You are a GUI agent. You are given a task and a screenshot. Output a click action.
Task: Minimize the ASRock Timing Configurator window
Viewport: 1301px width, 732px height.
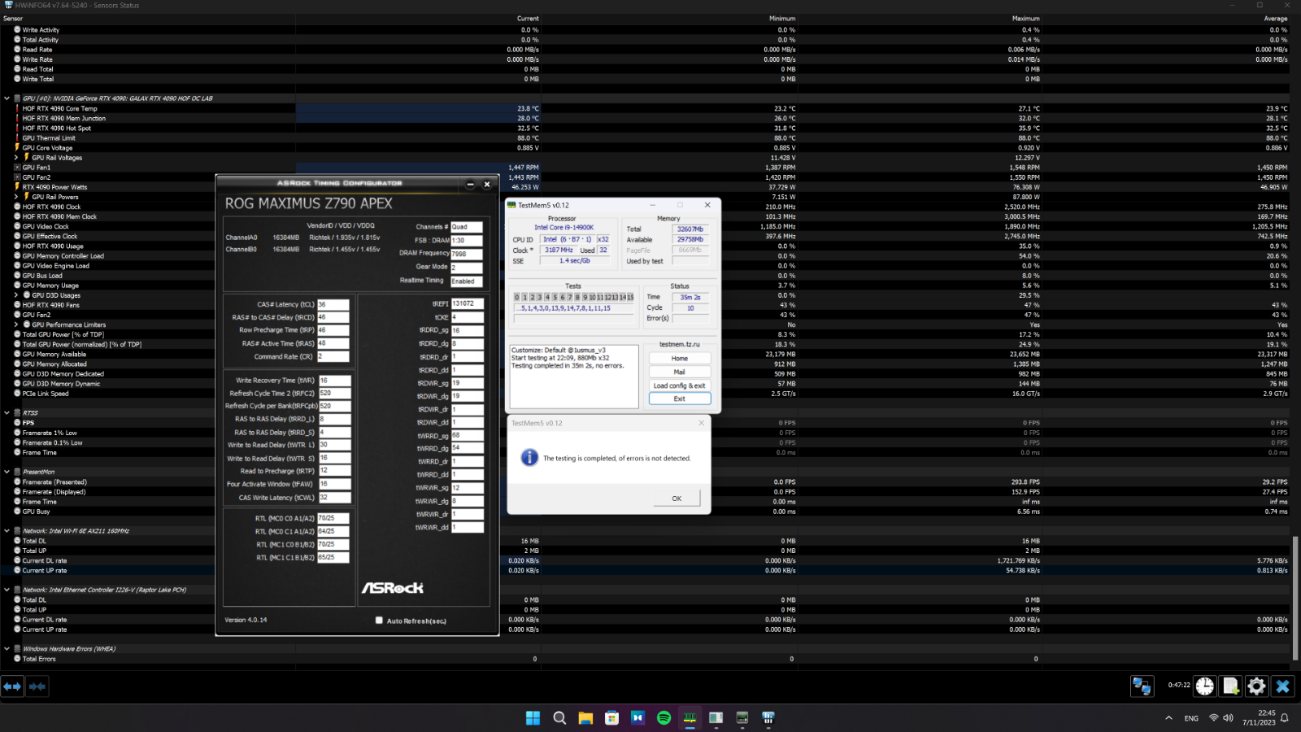pos(470,185)
